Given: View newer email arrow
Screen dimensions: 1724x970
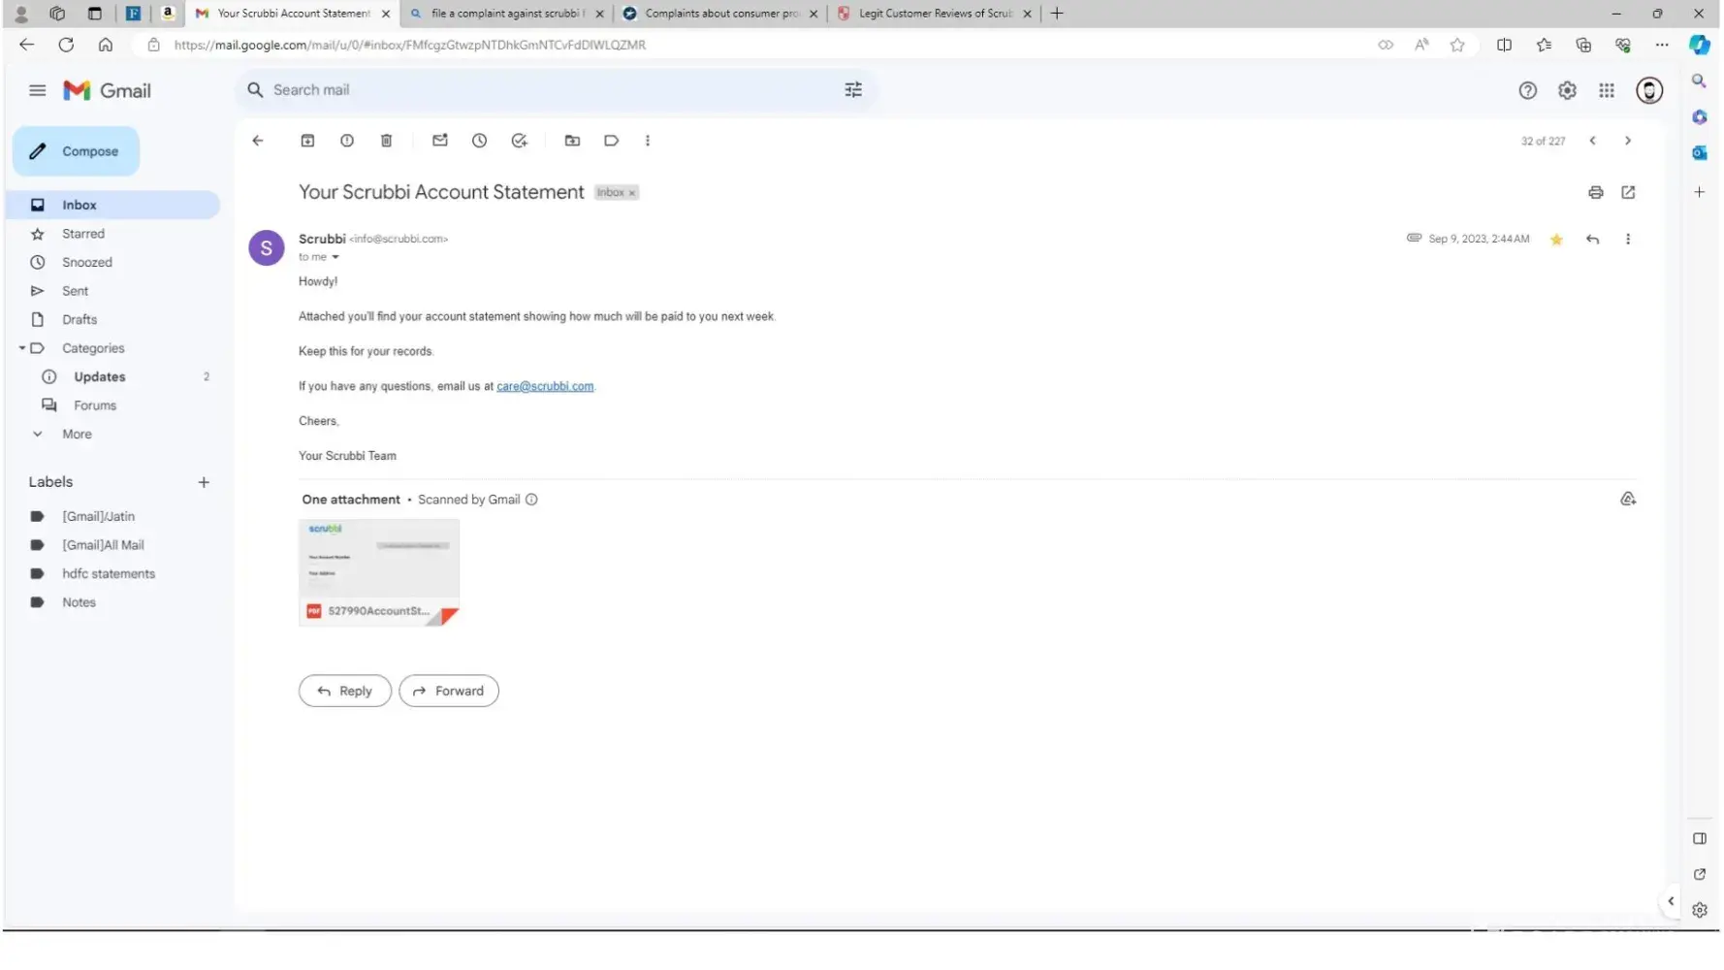Looking at the screenshot, I should coord(1592,142).
